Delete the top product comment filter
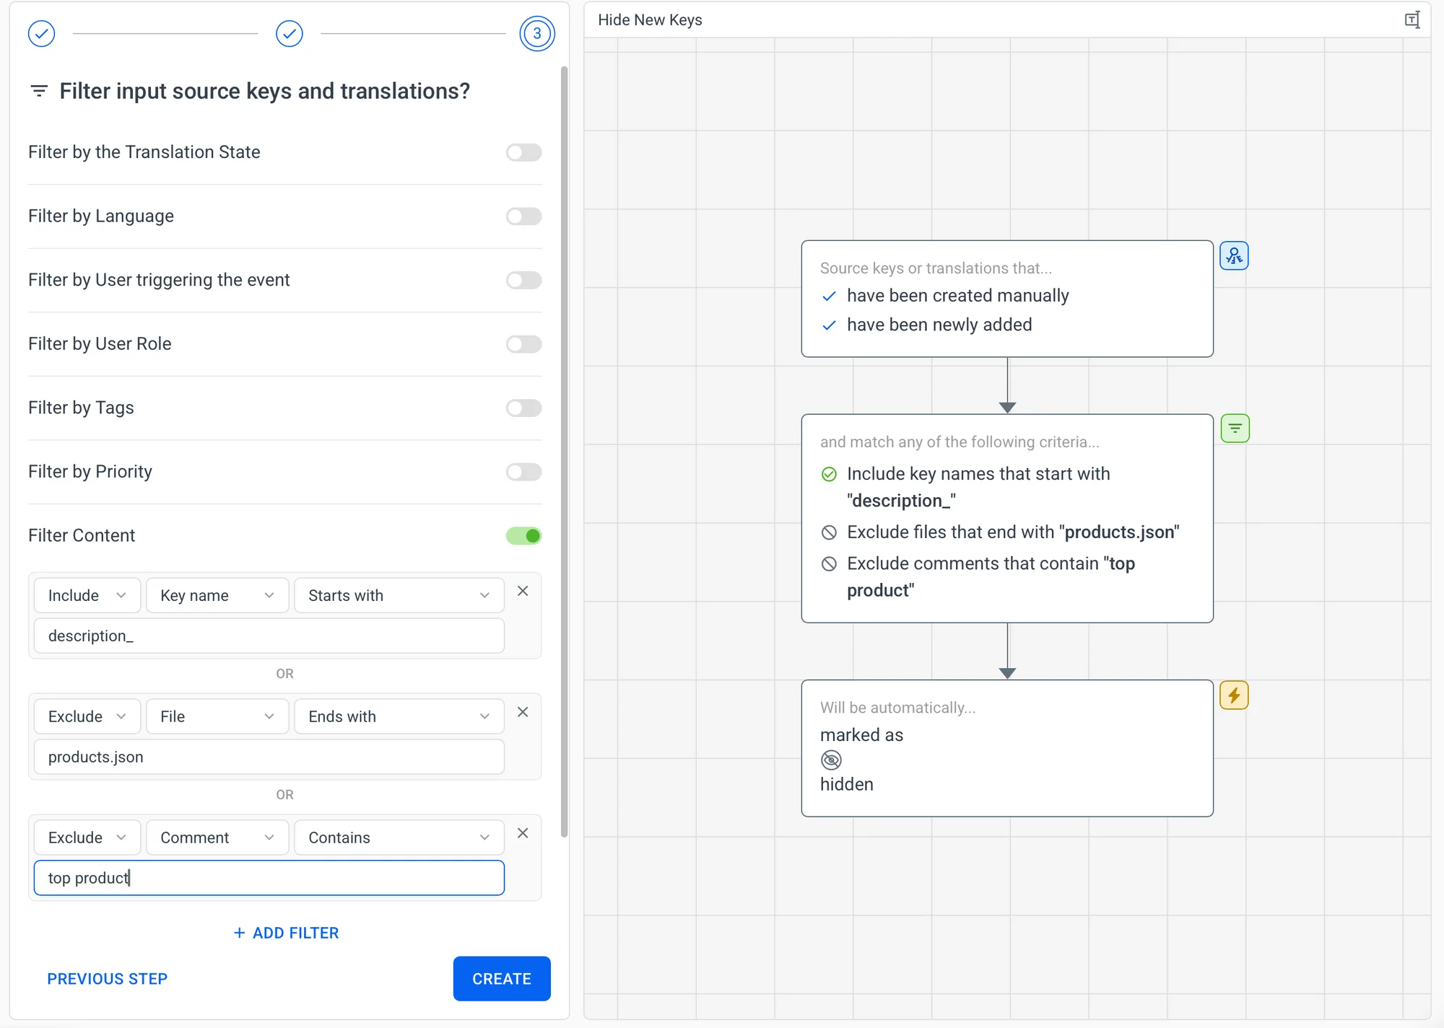This screenshot has width=1444, height=1028. [523, 833]
